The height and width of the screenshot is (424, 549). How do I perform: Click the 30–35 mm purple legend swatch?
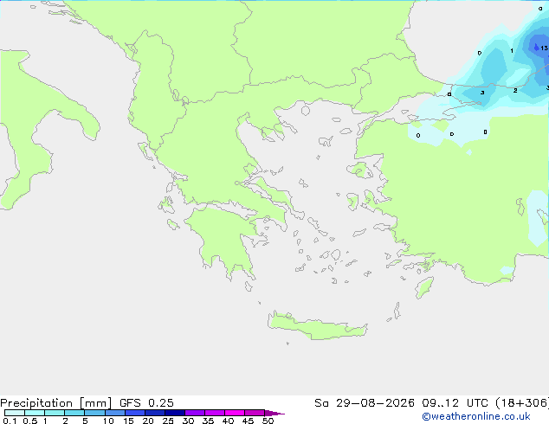(x=195, y=413)
